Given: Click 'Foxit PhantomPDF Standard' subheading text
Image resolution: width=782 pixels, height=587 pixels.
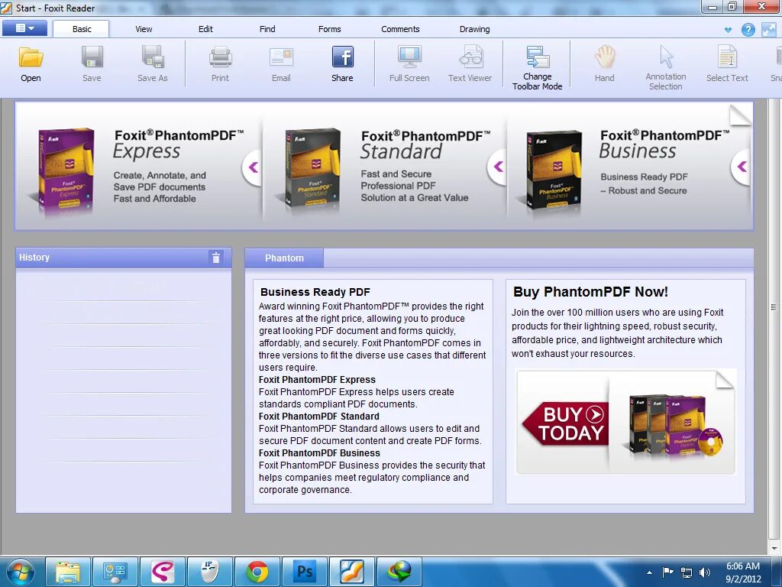Looking at the screenshot, I should pos(318,417).
